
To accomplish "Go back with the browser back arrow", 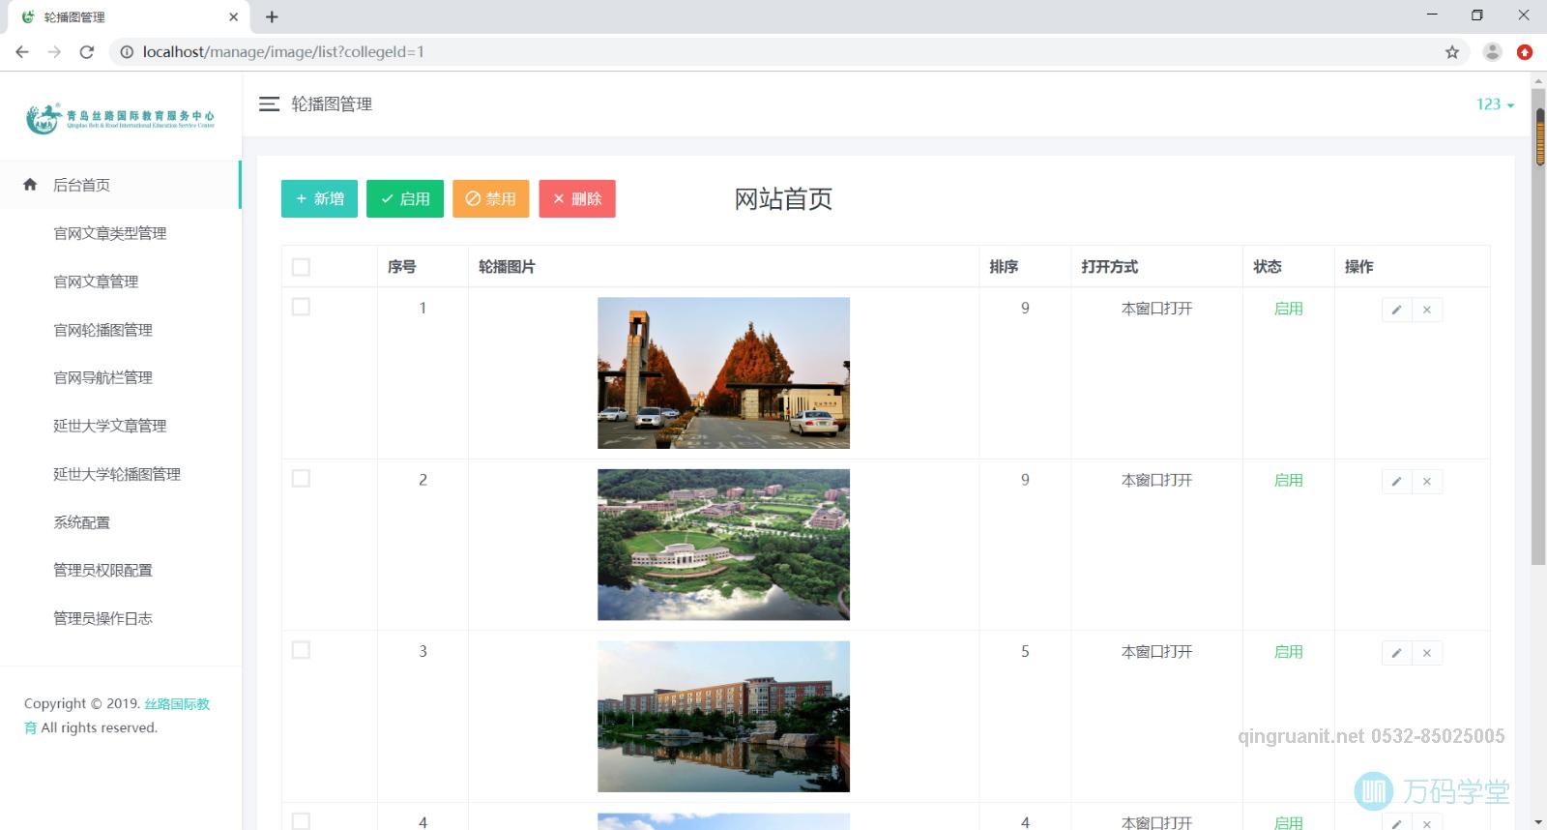I will click(x=22, y=52).
